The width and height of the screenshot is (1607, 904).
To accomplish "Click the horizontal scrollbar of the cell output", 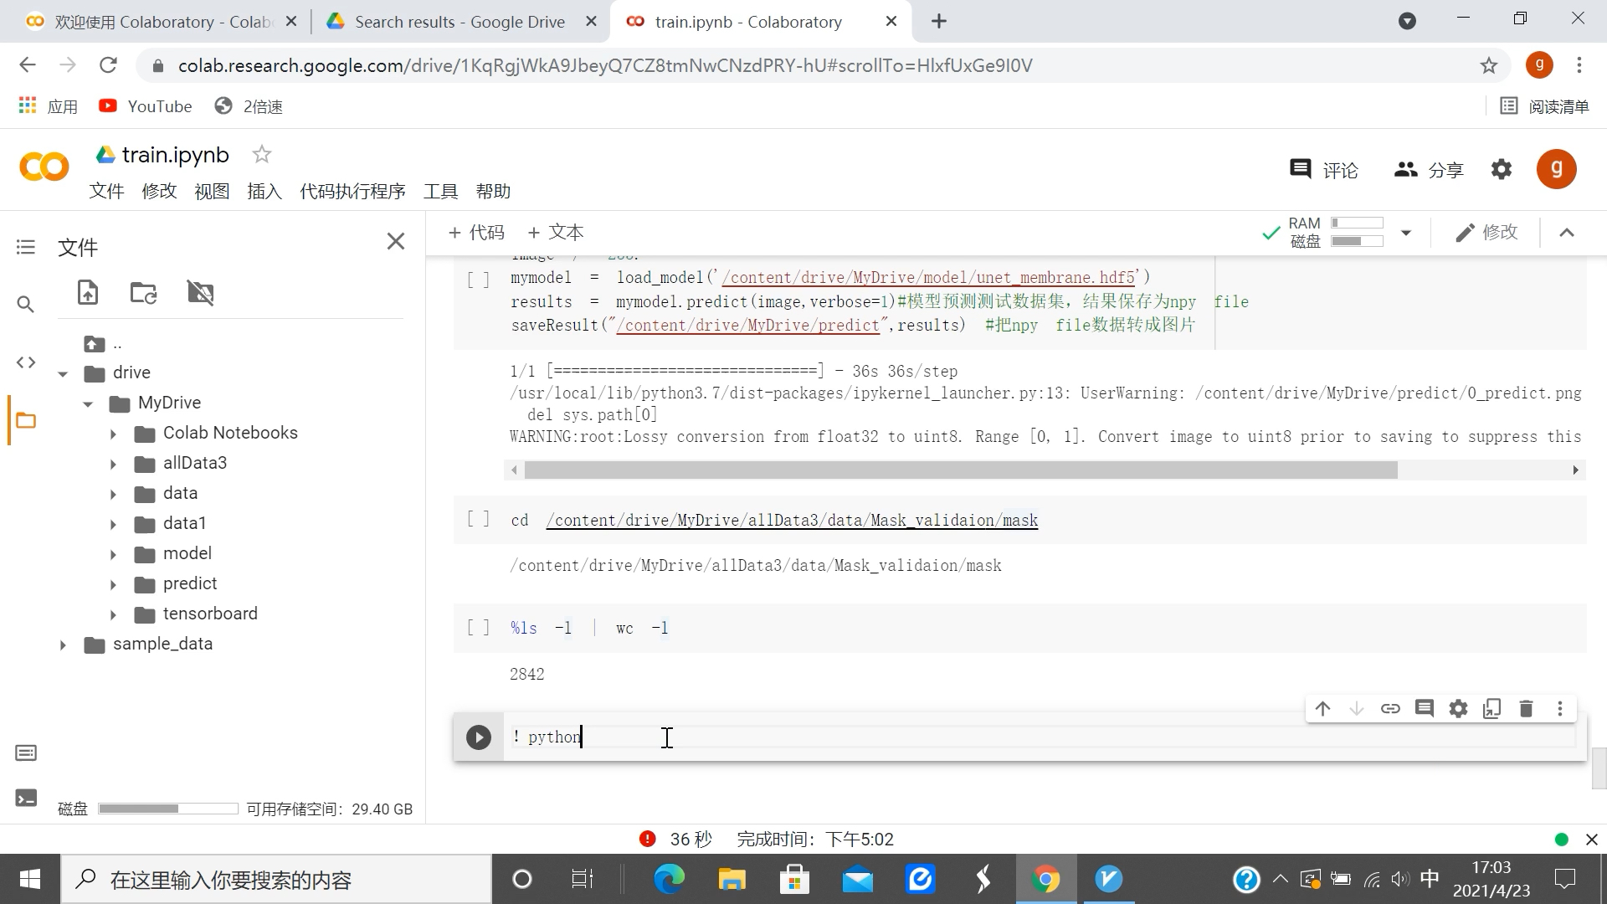I will coord(960,470).
